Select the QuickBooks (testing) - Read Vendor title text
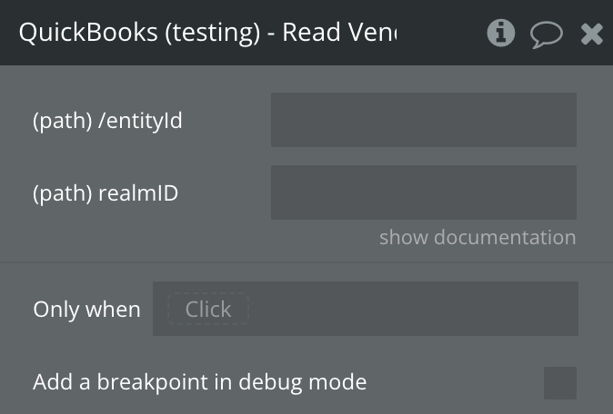Viewport: 613px width, 414px height. (x=207, y=33)
